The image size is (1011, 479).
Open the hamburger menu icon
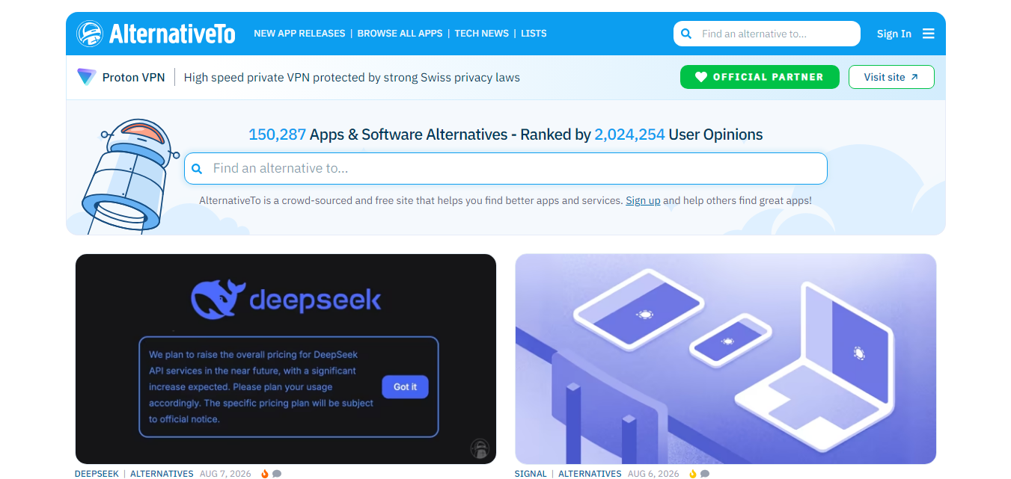929,34
